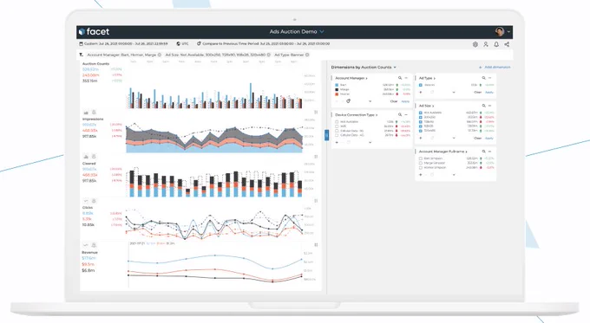
Task: Uncheck Not Available in Ad Size
Action: pyautogui.click(x=421, y=113)
